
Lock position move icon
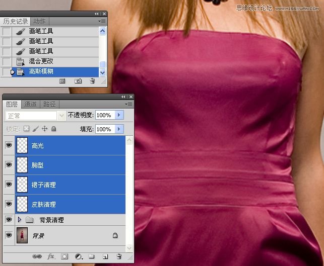[x=44, y=129]
